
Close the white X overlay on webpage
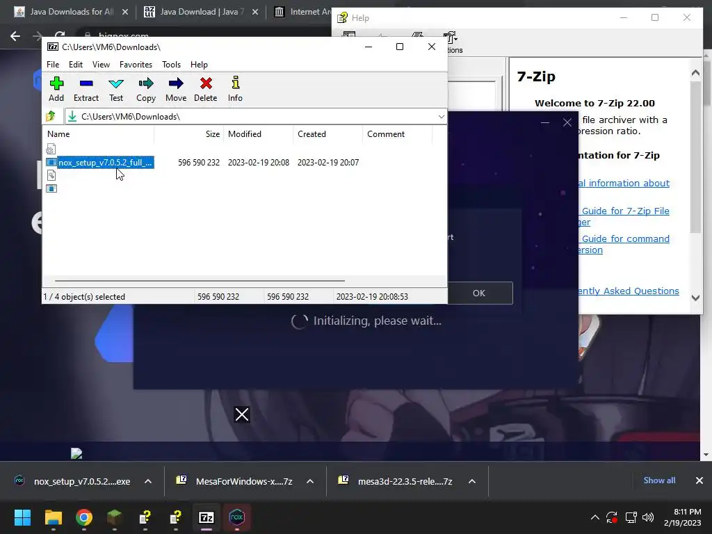click(x=241, y=414)
